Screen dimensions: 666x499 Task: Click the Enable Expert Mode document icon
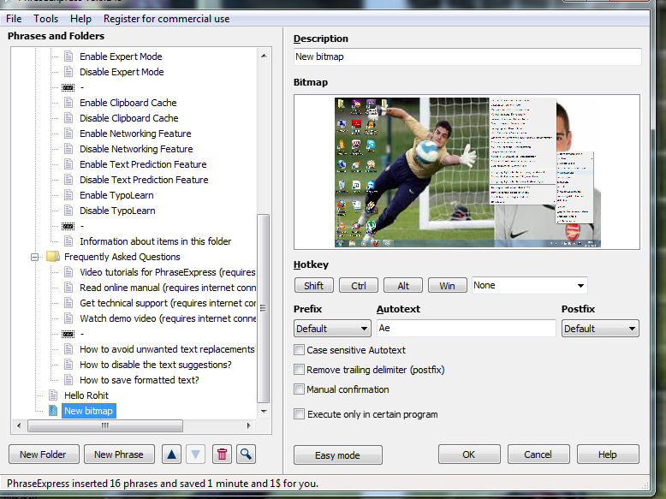69,56
